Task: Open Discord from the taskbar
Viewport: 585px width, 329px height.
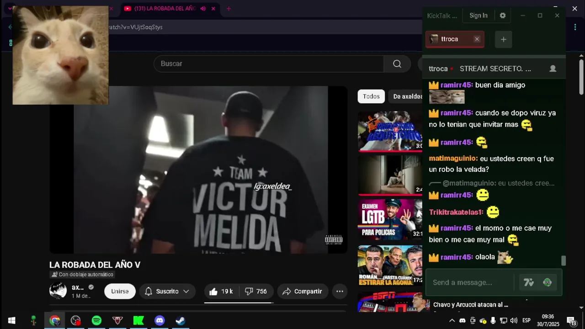Action: point(160,320)
